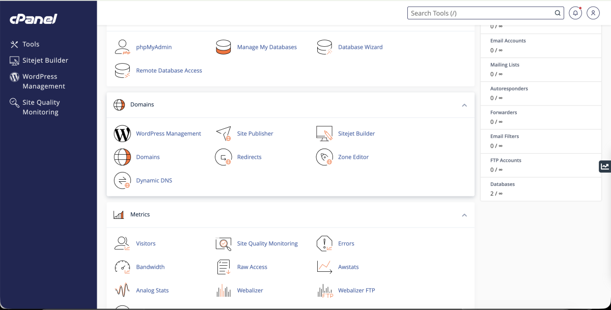This screenshot has width=611, height=310.
Task: Click the Database Wizard icon
Action: pyautogui.click(x=324, y=47)
